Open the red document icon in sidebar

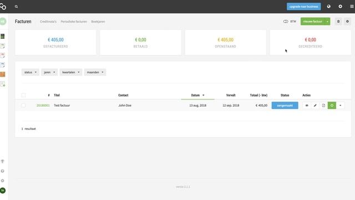pyautogui.click(x=2, y=56)
